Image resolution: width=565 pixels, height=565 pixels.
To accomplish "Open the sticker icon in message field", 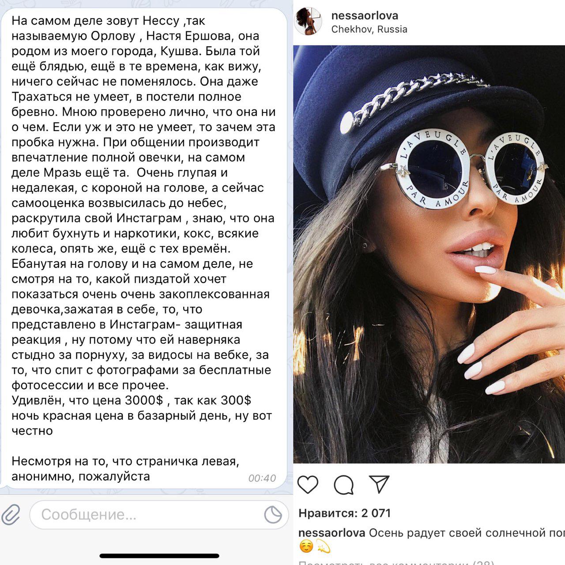I will (x=273, y=515).
